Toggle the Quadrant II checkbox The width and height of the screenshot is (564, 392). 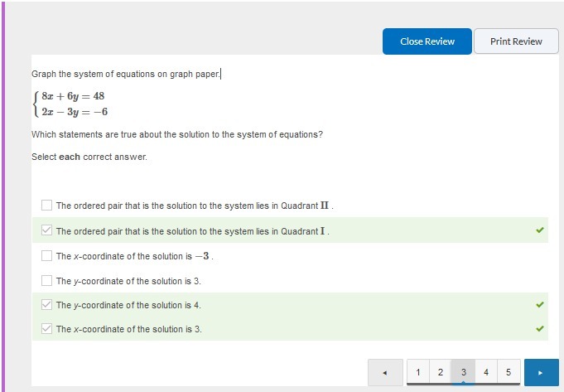pos(46,206)
